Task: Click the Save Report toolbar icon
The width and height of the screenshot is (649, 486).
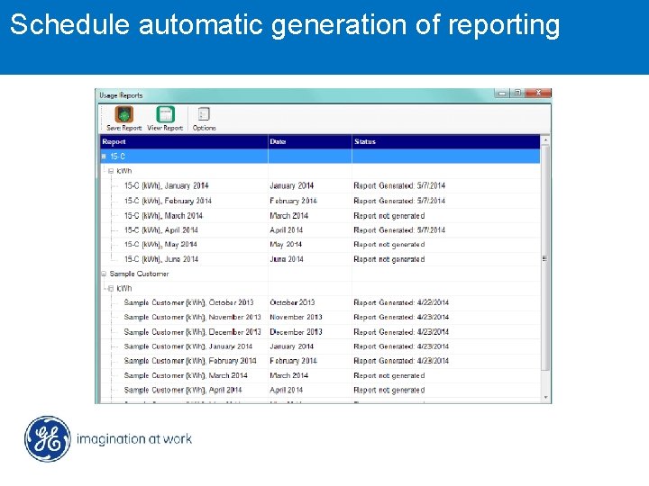Action: pos(123,114)
